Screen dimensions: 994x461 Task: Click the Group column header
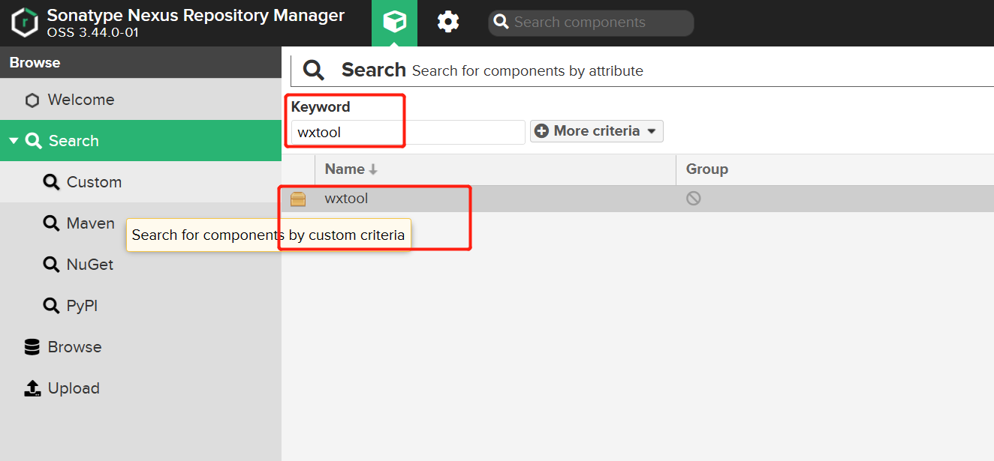coord(706,169)
